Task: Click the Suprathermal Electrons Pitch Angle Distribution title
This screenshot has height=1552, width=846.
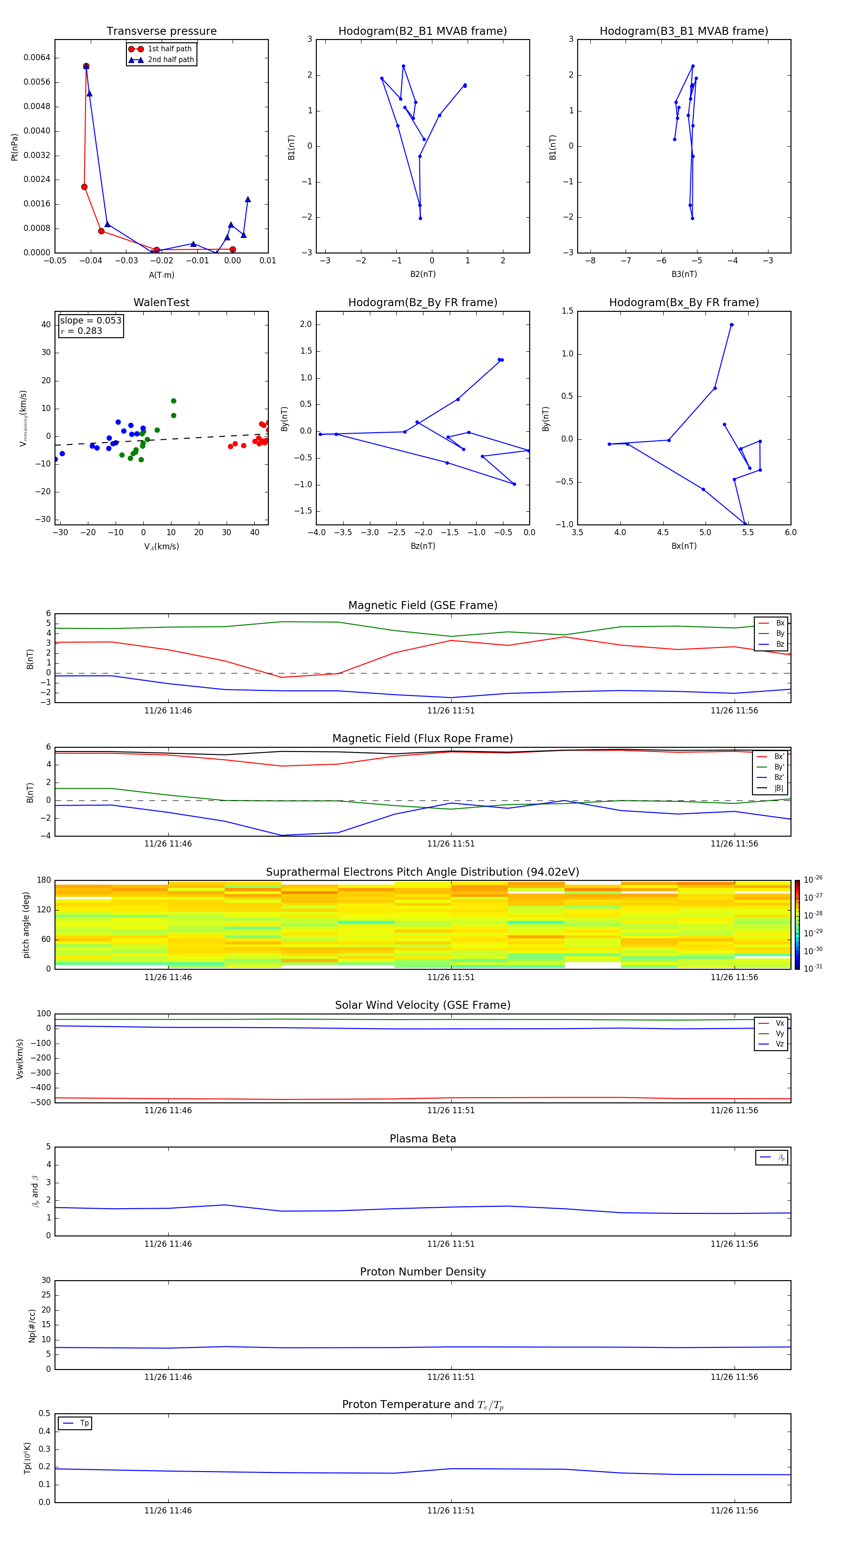Action: point(423,872)
